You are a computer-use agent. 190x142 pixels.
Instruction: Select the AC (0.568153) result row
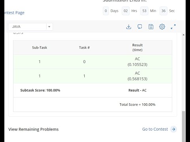(93, 76)
